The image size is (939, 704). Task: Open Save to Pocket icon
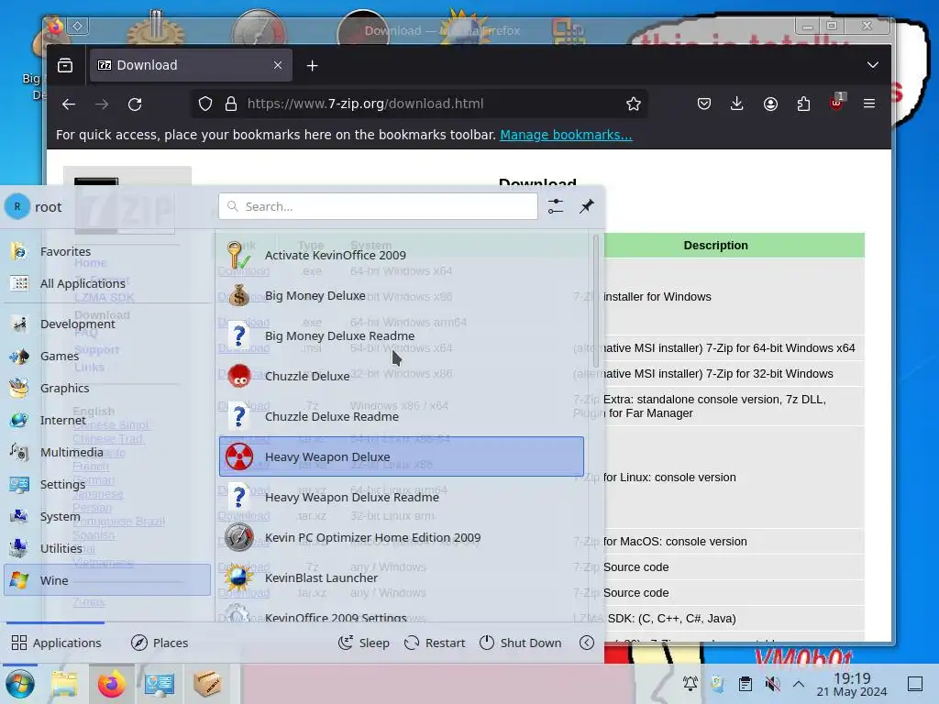coord(704,104)
